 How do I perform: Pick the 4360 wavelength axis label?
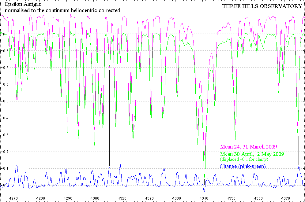click(x=258, y=198)
